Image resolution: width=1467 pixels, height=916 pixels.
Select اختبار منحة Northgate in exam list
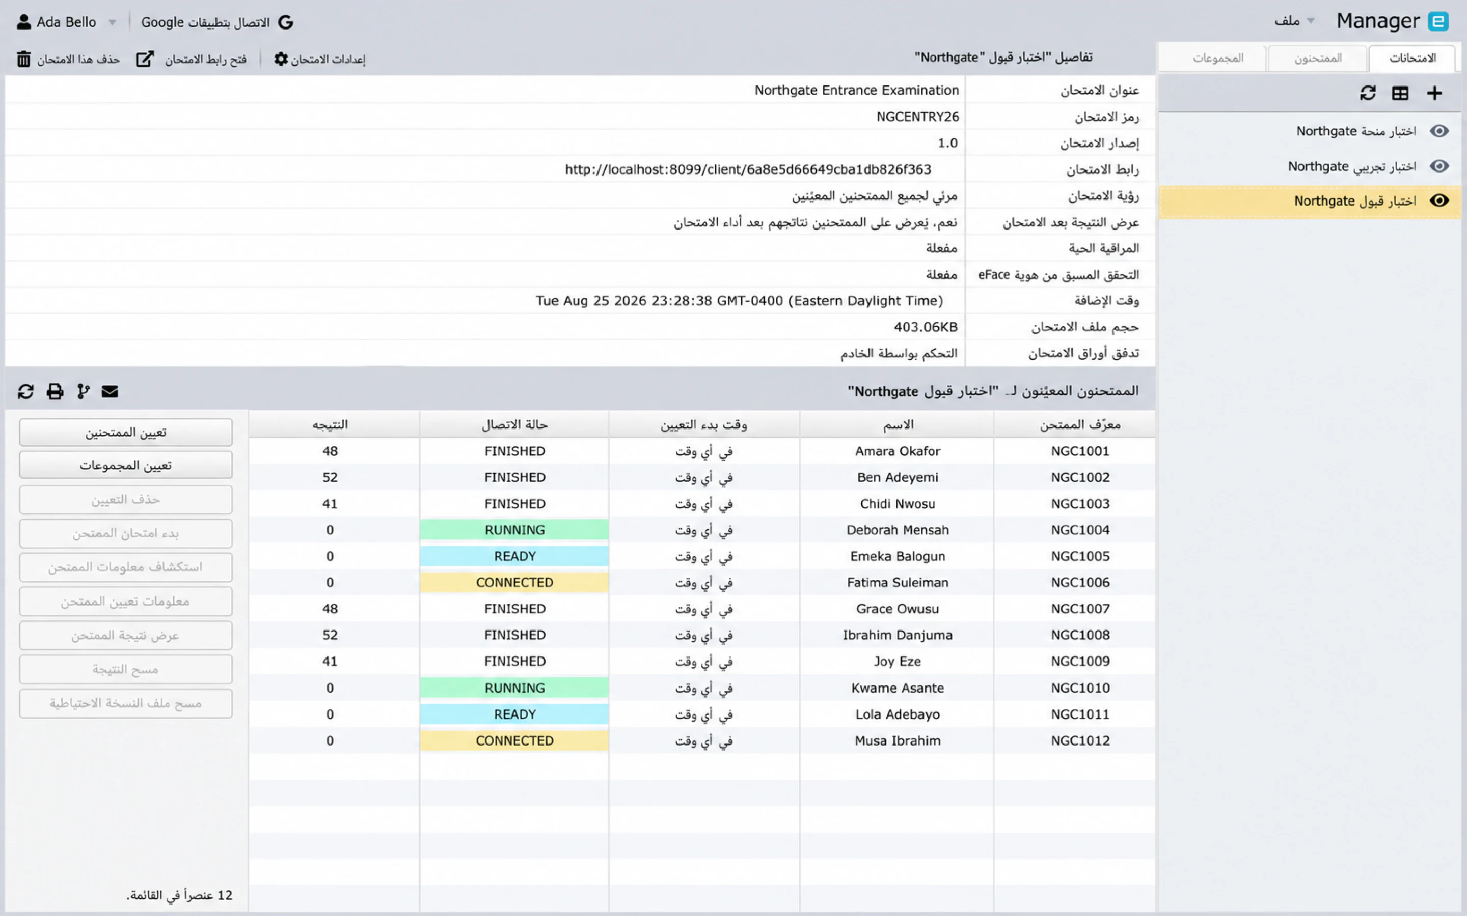click(x=1310, y=131)
